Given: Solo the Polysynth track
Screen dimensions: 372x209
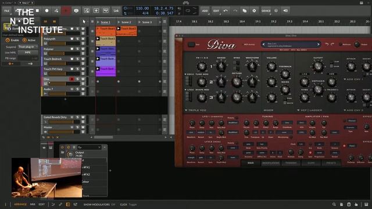Looking at the screenshot, I should tap(77, 39).
